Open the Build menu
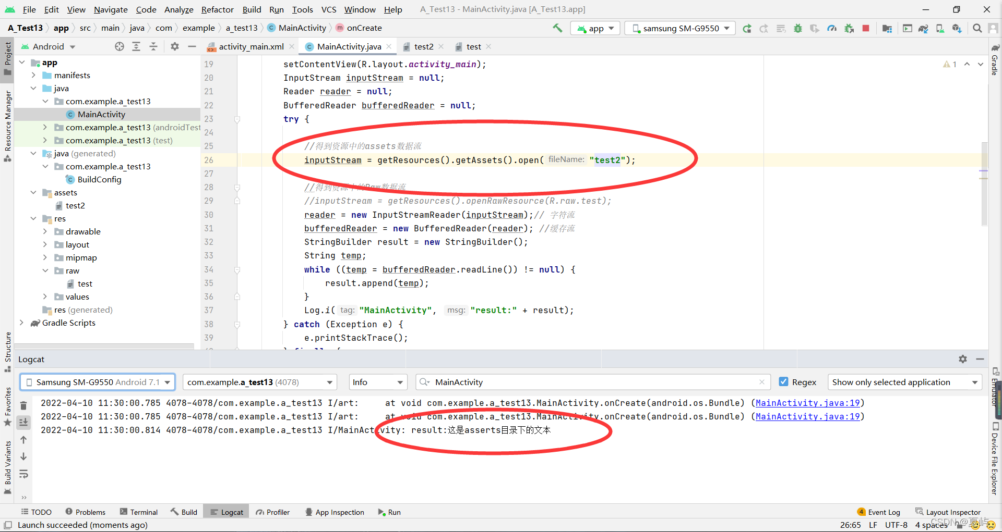 coord(252,9)
